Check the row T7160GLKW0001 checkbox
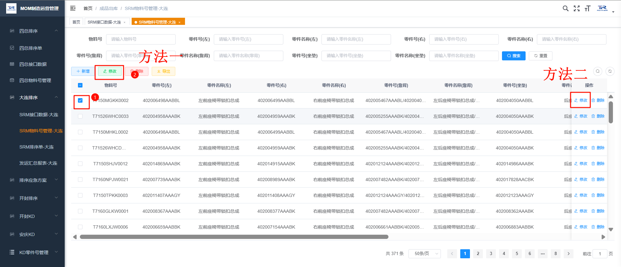Image resolution: width=621 pixels, height=267 pixels. point(80,211)
